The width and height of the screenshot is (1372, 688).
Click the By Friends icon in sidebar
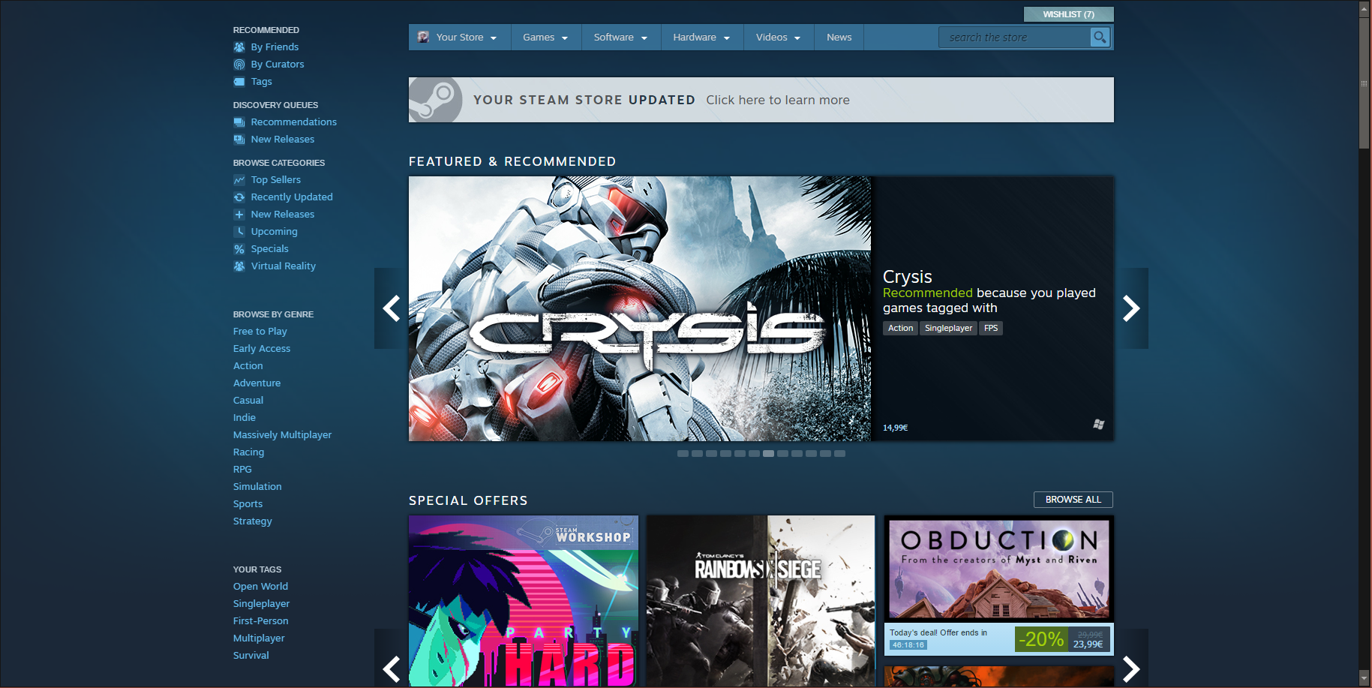pyautogui.click(x=239, y=47)
